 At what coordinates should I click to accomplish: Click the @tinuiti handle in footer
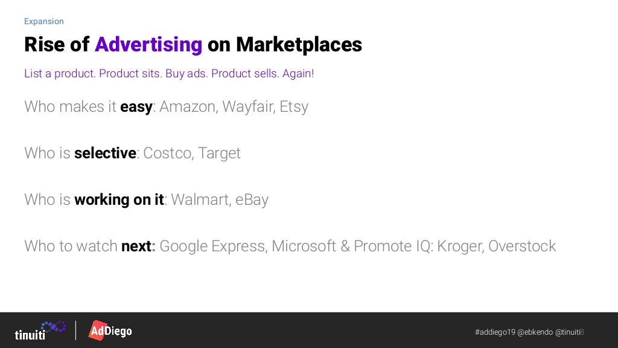click(x=568, y=332)
